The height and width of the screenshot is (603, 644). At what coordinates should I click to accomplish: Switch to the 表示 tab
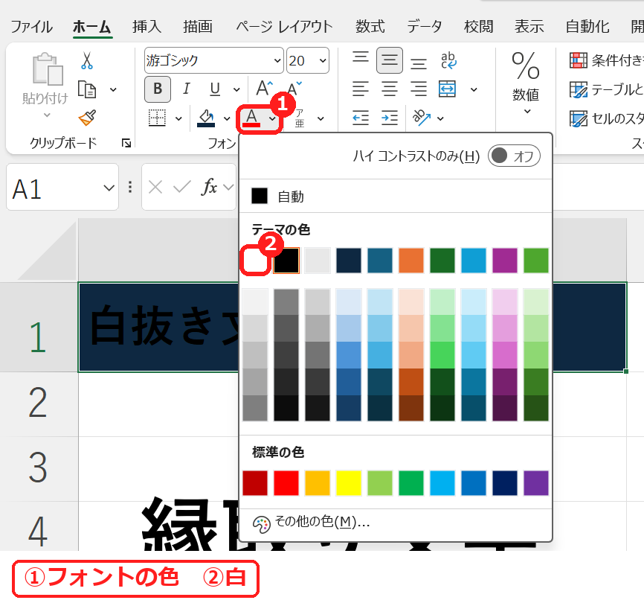(x=529, y=27)
